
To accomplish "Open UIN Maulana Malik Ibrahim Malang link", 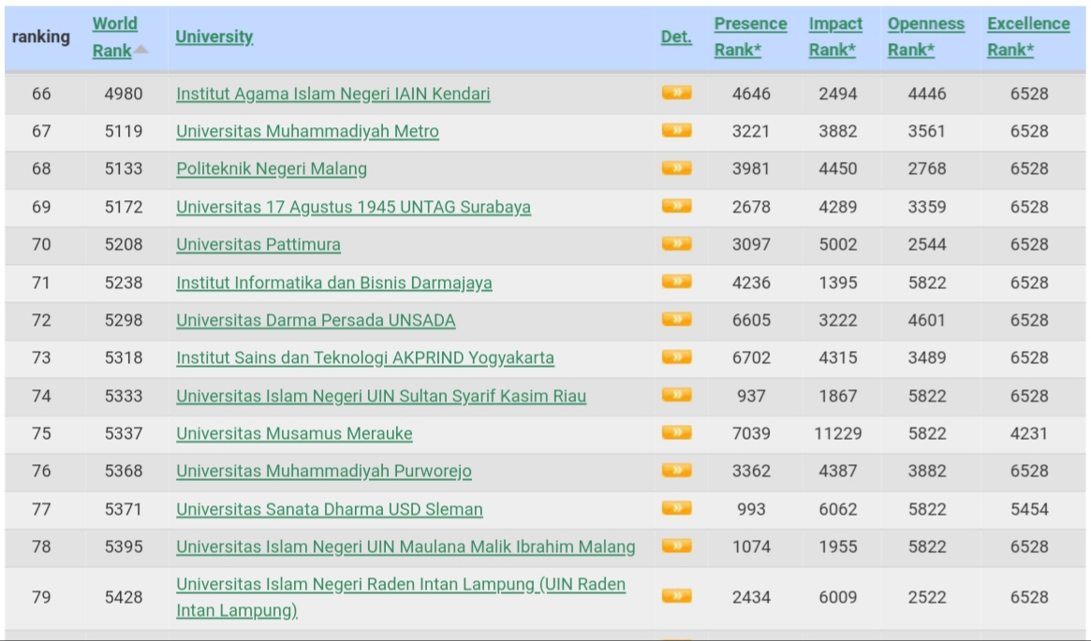I will [405, 546].
